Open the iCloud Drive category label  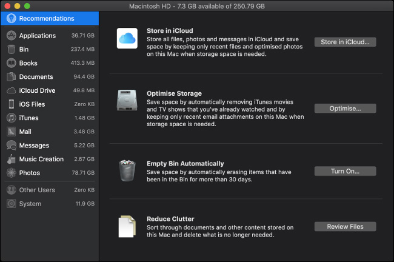coord(37,90)
